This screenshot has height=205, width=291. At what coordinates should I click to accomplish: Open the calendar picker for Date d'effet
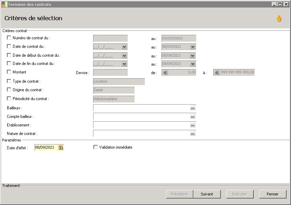61,148
